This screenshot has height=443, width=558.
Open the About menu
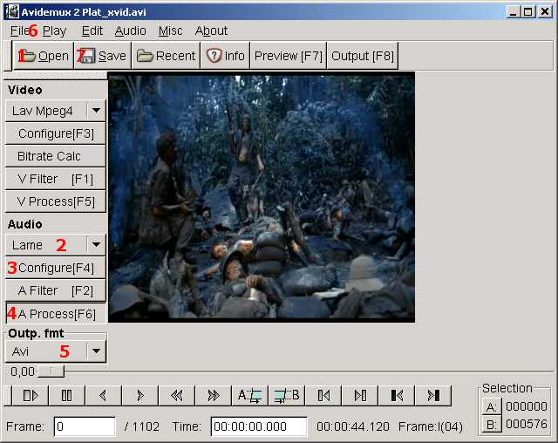click(x=211, y=31)
